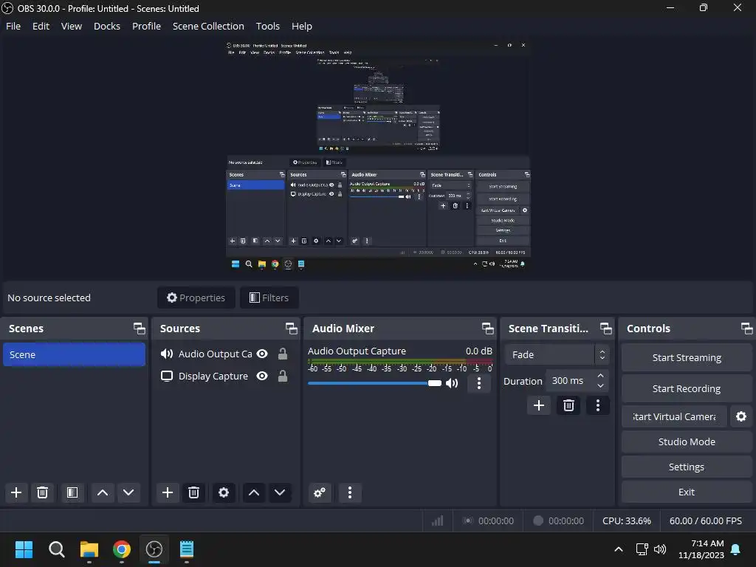Pop out the Sources dock
Viewport: 756px width, 567px height.
(x=291, y=329)
